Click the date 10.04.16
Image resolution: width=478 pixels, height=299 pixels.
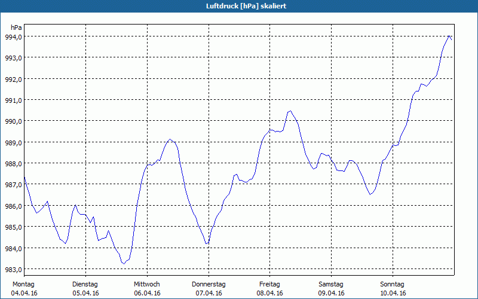coord(393,293)
